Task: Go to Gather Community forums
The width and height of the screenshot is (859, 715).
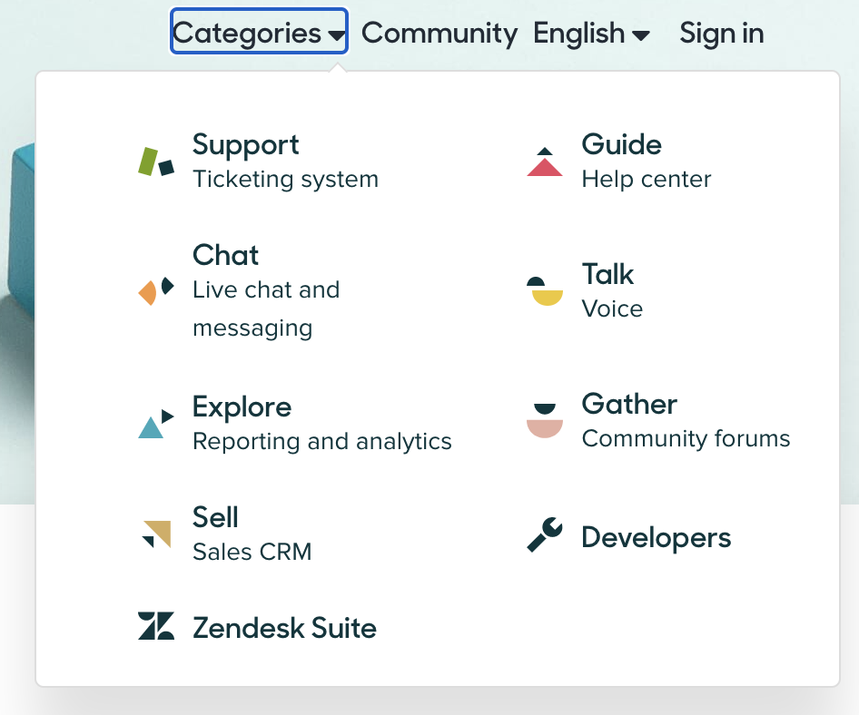Action: pos(686,421)
